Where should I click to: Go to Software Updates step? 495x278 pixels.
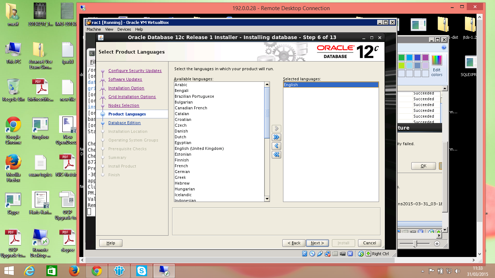click(x=125, y=79)
